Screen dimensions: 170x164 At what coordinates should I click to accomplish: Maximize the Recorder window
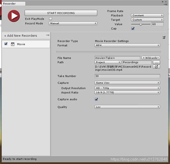click(162, 2)
